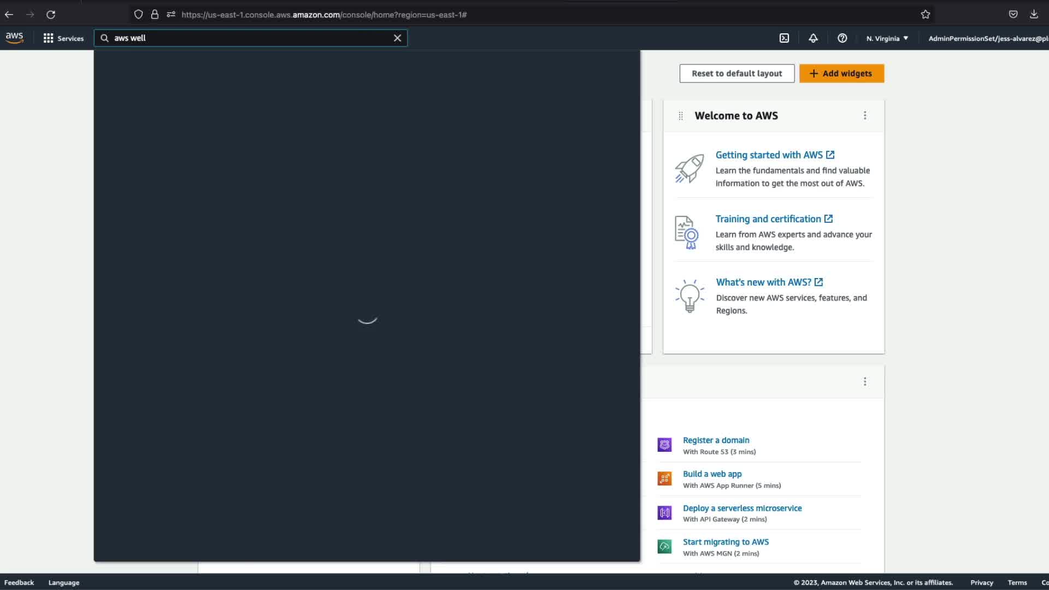Click the Add widgets button
Image resolution: width=1049 pixels, height=590 pixels.
tap(841, 73)
